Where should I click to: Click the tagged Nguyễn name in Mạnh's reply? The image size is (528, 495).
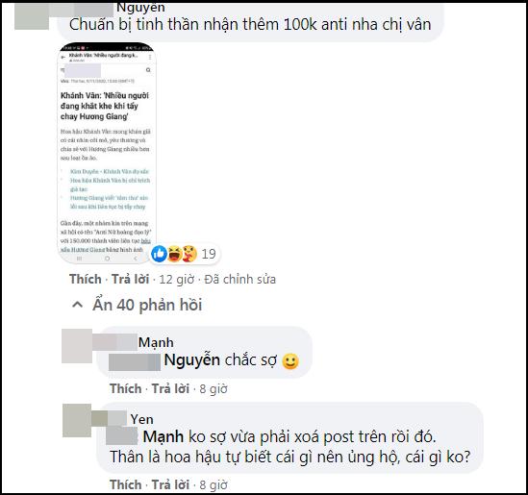tap(192, 360)
